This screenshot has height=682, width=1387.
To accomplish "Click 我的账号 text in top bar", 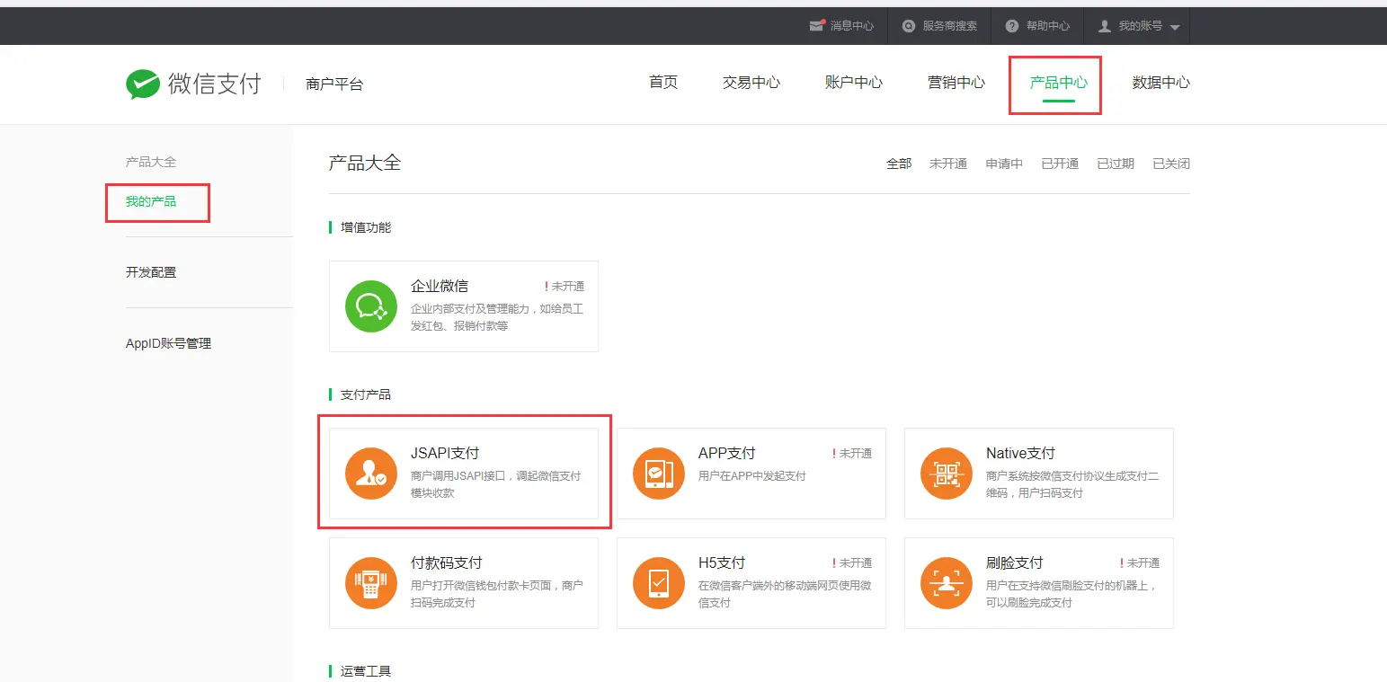I will pyautogui.click(x=1141, y=26).
